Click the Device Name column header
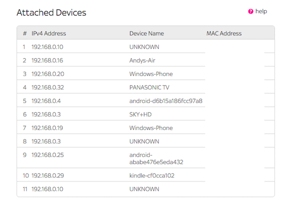This screenshot has height=215, width=291. tap(147, 34)
